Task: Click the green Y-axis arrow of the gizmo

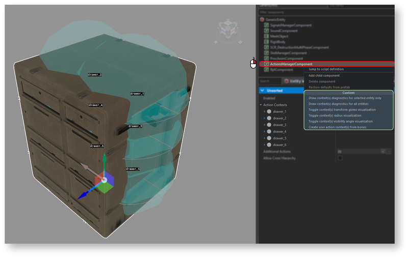Action: pos(105,162)
